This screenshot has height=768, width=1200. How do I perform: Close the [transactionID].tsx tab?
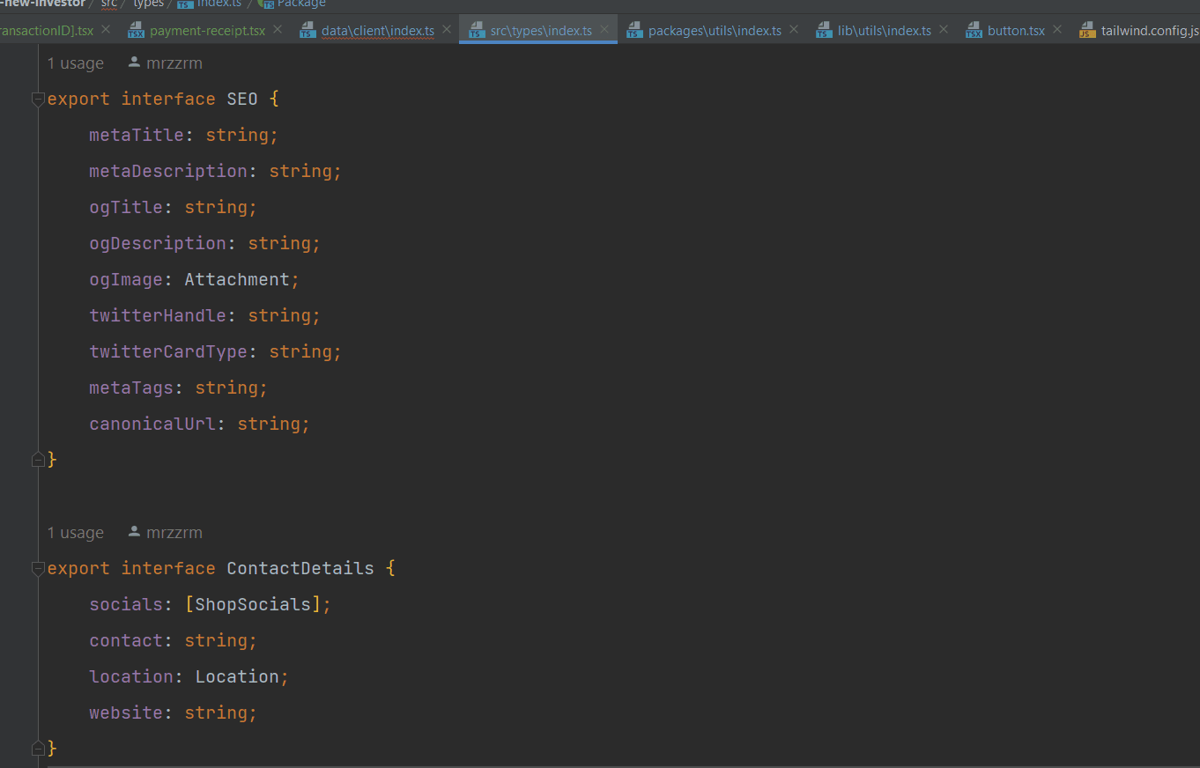(106, 29)
